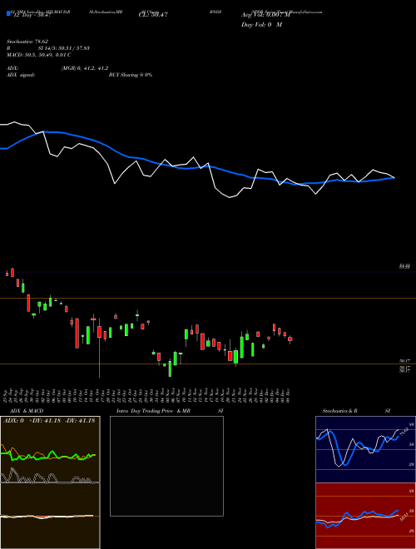Image resolution: width=416 pixels, height=549 pixels.
Task: Click the blue stochastics sub-chart panel
Action: click(365, 449)
